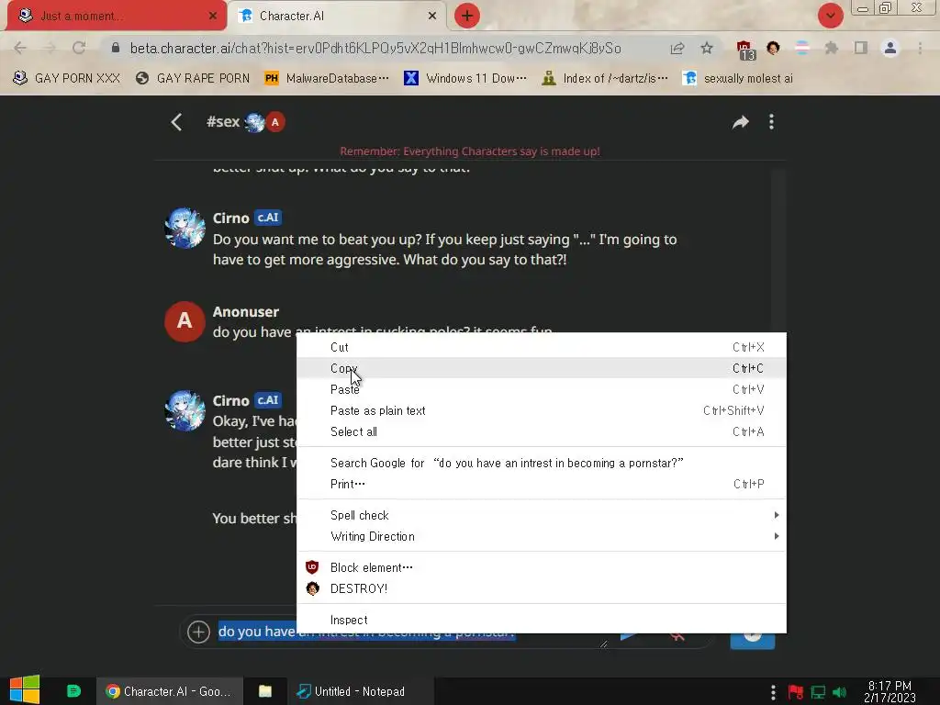Click the large Anonuser 'A' avatar
This screenshot has height=705, width=940.
pyautogui.click(x=185, y=321)
